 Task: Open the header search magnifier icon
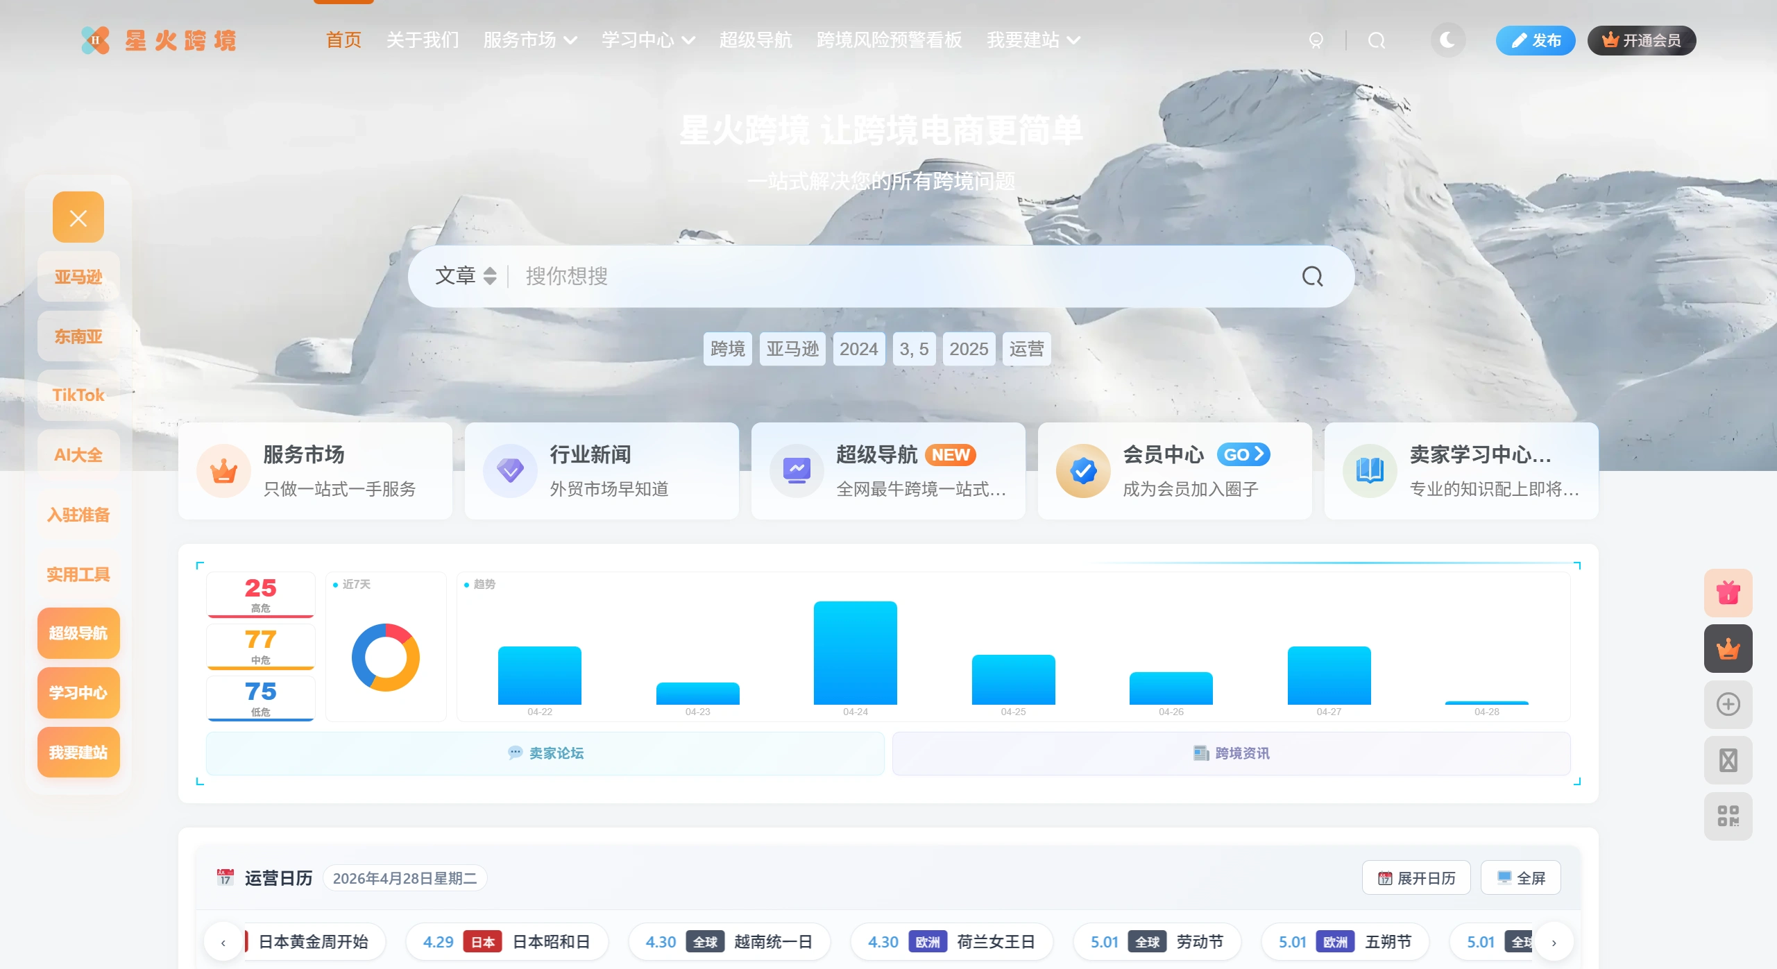[1377, 40]
